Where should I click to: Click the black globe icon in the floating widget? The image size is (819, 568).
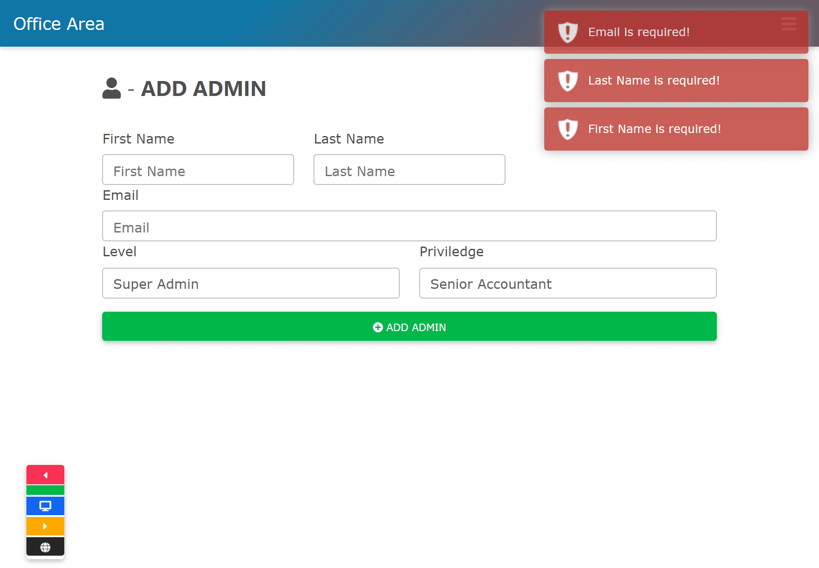tap(45, 547)
